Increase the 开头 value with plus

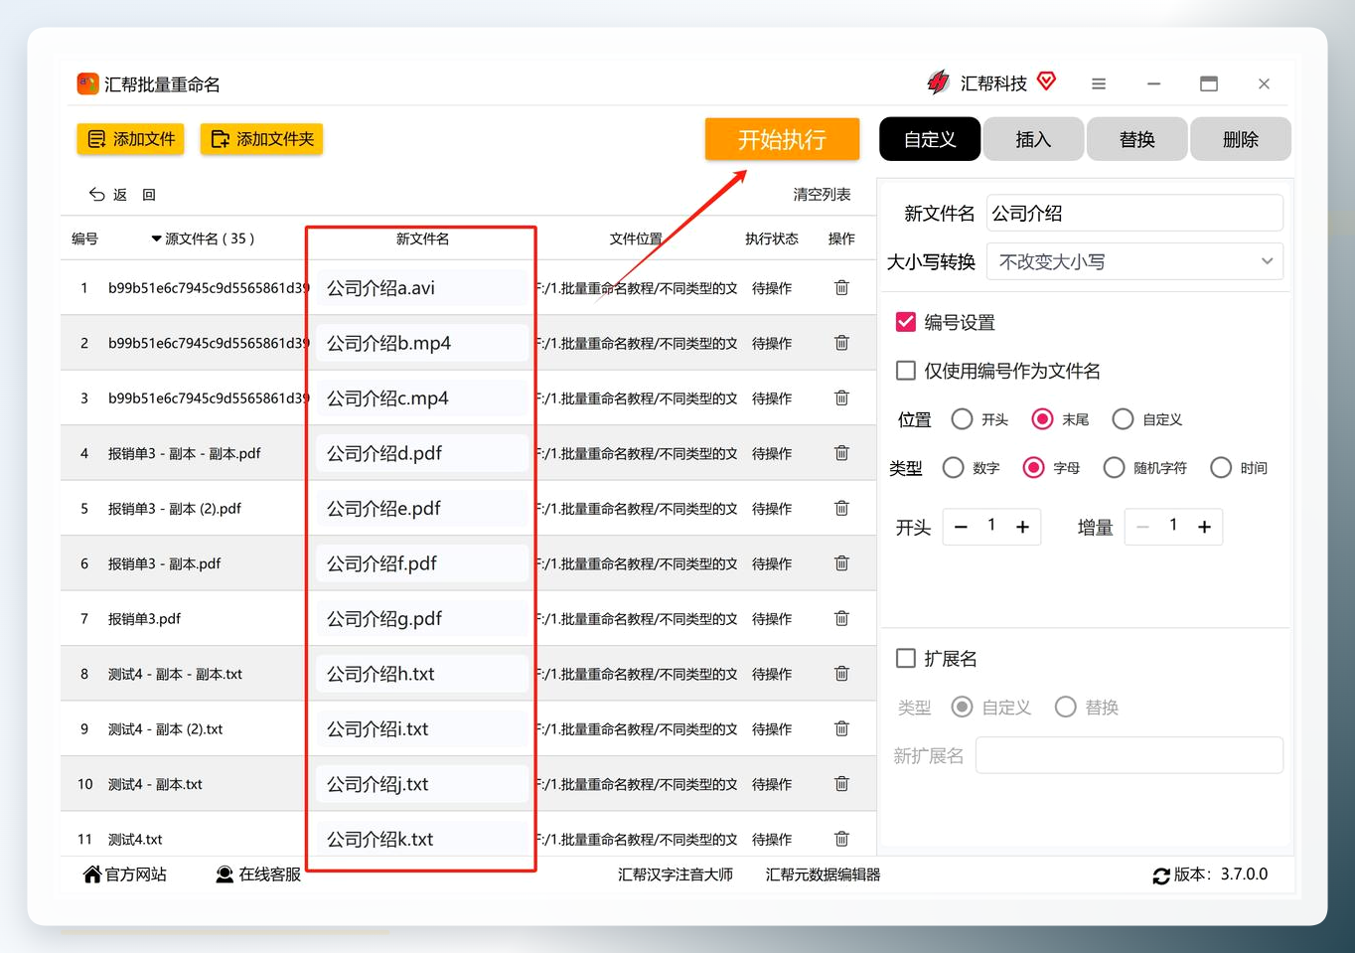coord(1022,527)
